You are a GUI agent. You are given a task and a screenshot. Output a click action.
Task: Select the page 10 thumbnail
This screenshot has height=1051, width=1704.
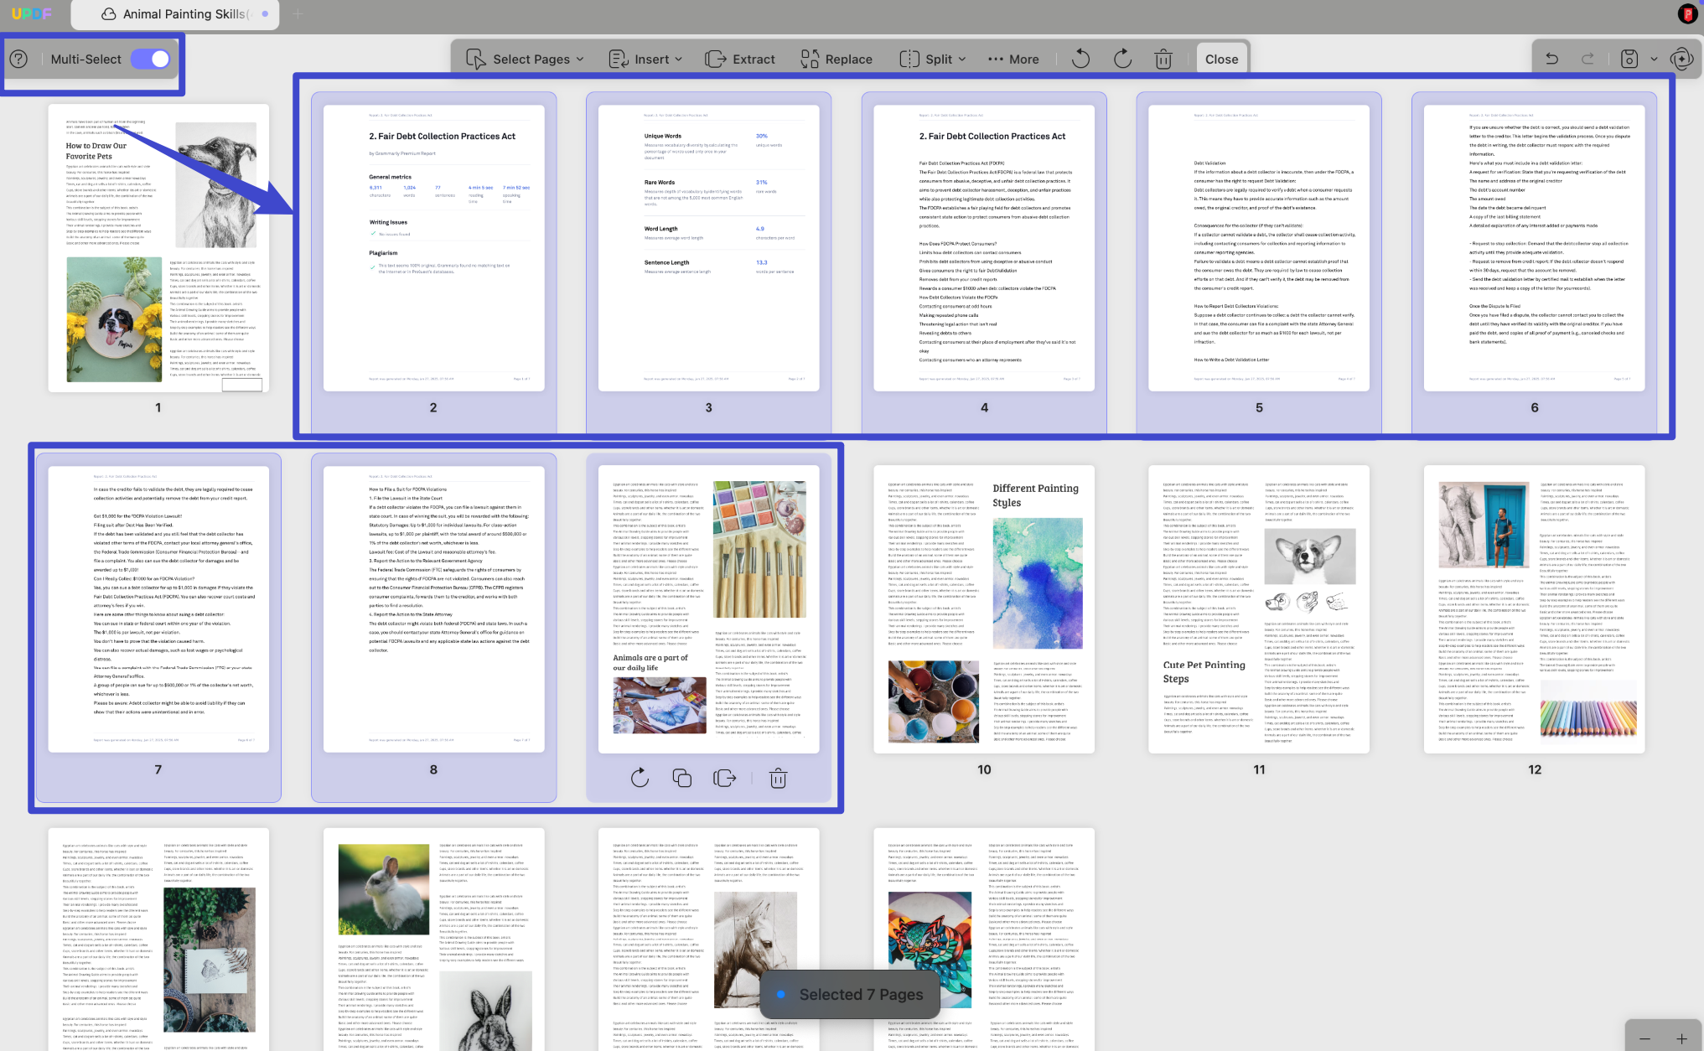984,609
